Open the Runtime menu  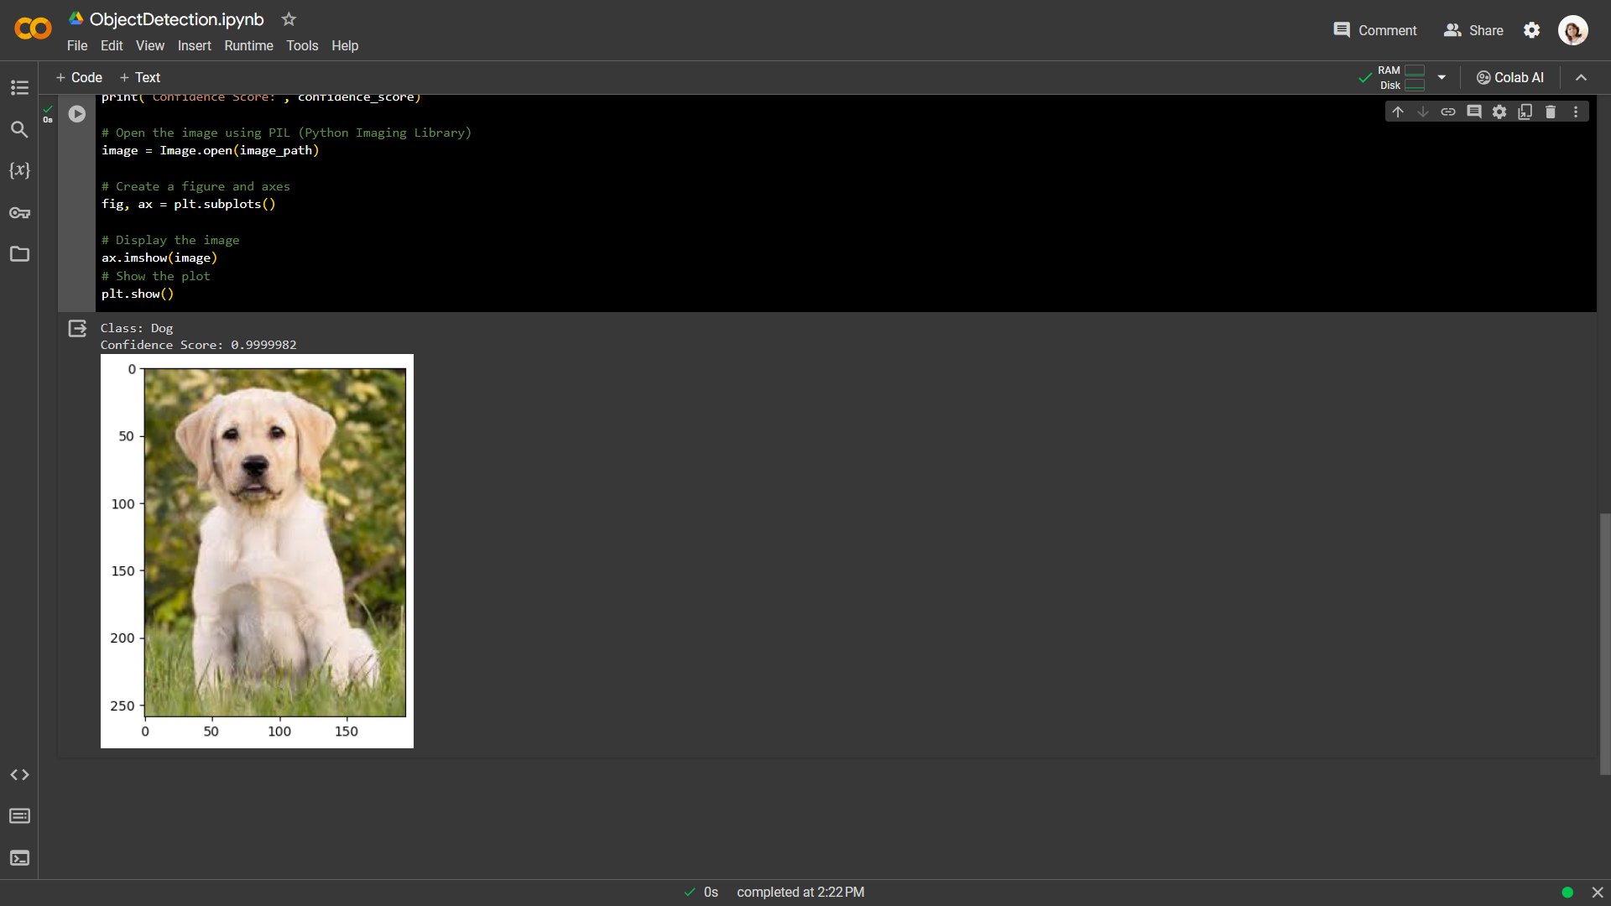click(x=248, y=46)
